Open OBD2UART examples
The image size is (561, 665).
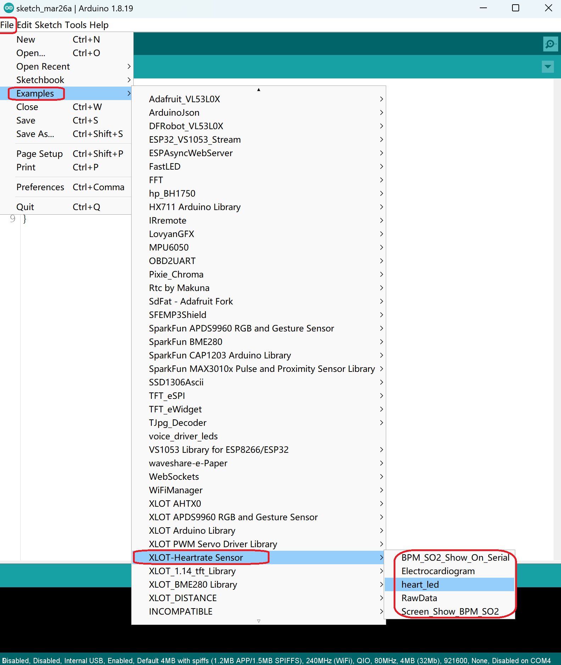coord(259,261)
